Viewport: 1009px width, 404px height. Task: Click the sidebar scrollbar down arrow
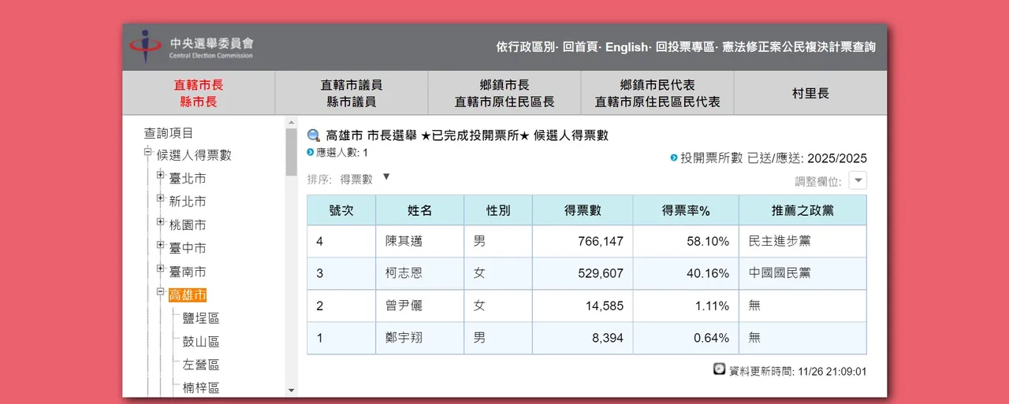[291, 390]
